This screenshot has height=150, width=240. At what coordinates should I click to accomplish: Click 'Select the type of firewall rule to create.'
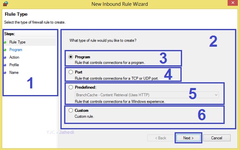click(x=35, y=22)
